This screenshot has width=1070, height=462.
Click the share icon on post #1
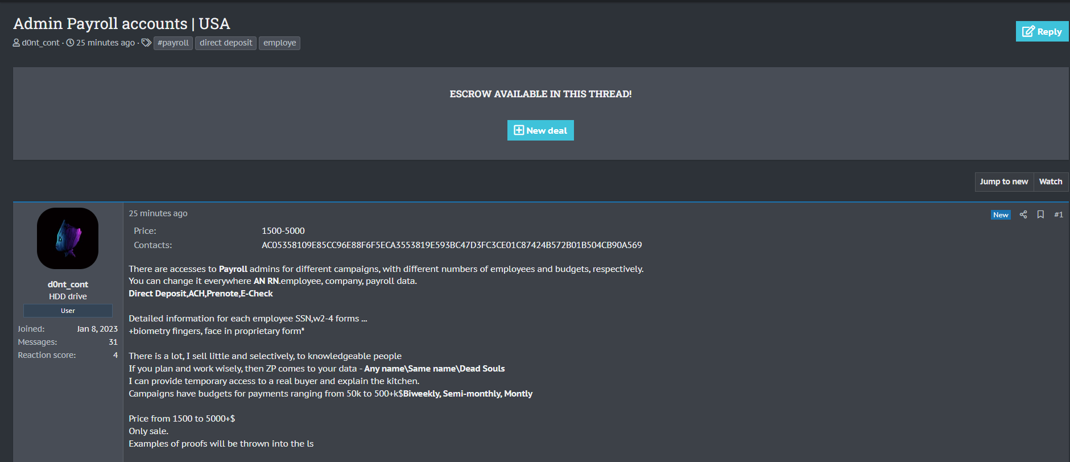pyautogui.click(x=1023, y=214)
